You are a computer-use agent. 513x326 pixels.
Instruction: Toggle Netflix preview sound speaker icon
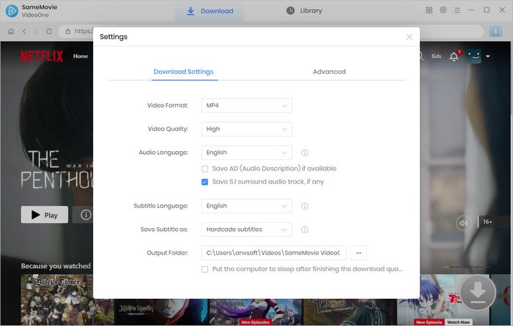tap(464, 223)
